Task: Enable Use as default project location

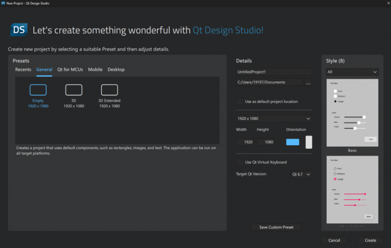Action: click(x=240, y=102)
